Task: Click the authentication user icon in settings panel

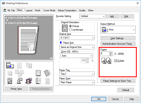Action: click(19, 81)
